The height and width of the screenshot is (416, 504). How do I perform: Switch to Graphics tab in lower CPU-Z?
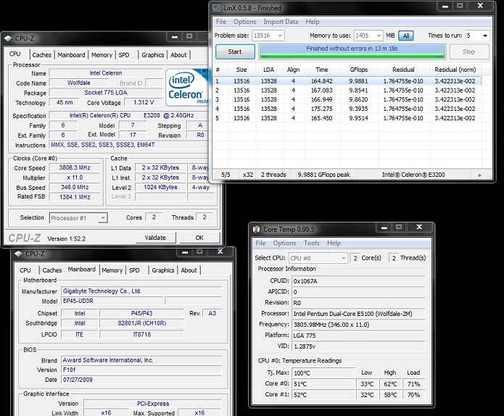[163, 270]
